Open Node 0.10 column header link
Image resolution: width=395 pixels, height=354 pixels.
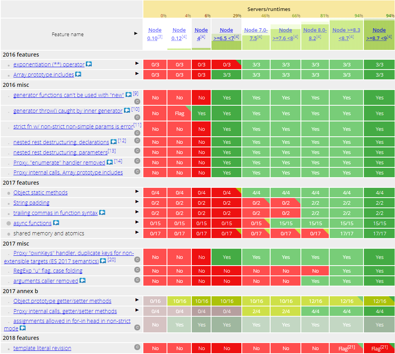point(155,34)
